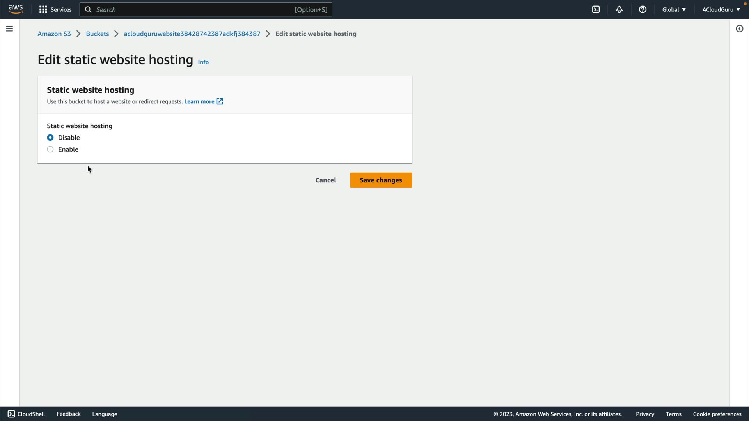Click the Cancel button
Screen dimensions: 749x421
[x=325, y=180]
